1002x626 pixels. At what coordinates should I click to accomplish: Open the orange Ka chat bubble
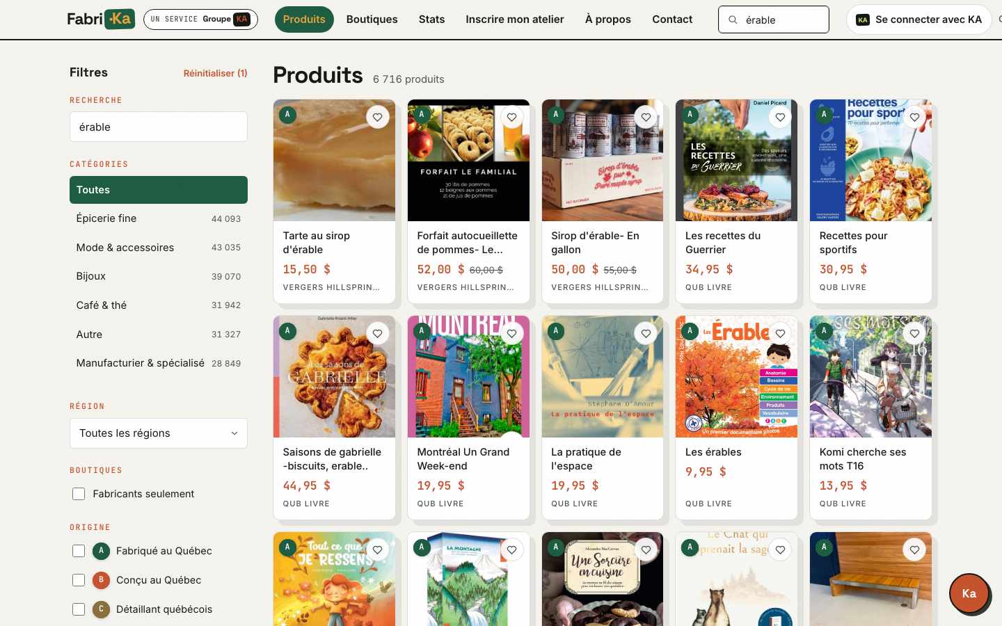(969, 593)
